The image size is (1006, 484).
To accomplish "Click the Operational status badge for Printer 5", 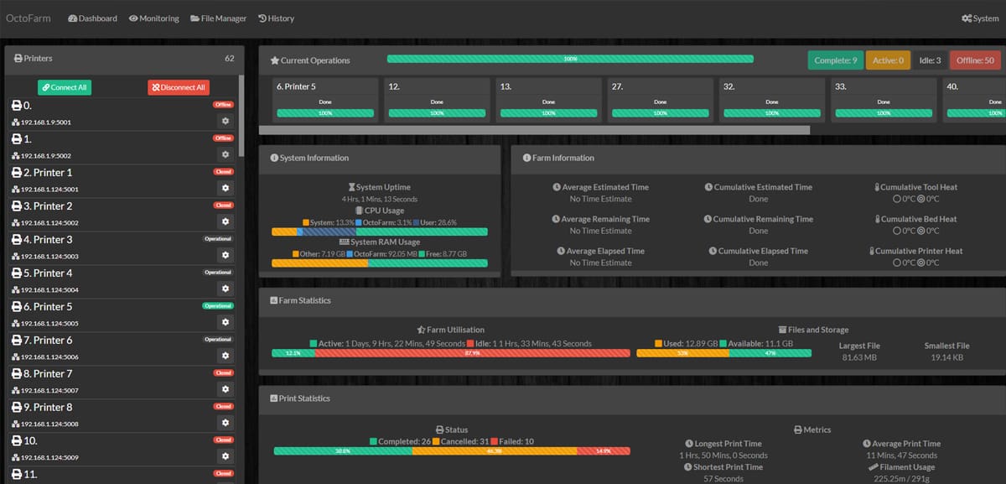I will click(x=218, y=306).
